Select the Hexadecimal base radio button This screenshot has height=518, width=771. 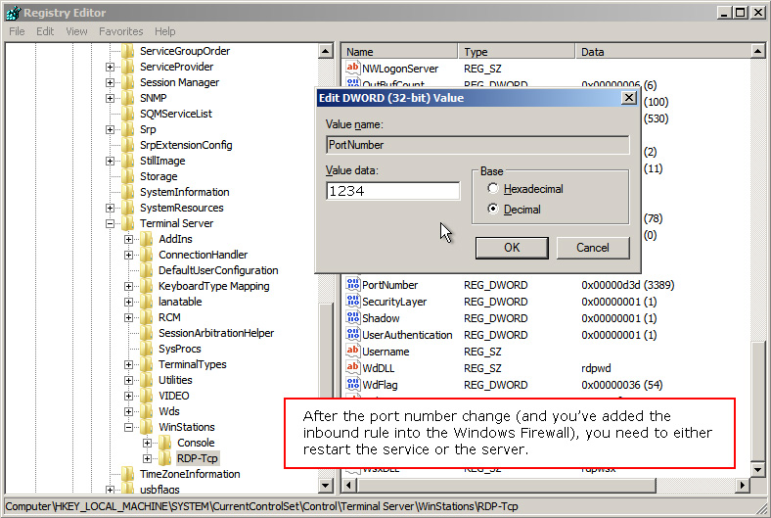[493, 188]
